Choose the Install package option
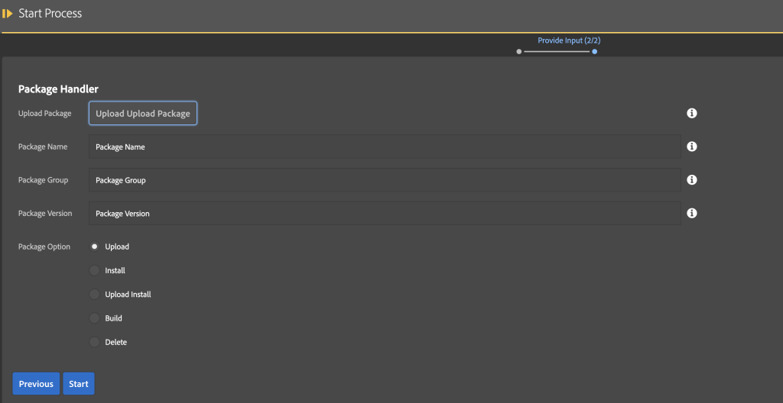Image resolution: width=783 pixels, height=403 pixels. coord(95,270)
